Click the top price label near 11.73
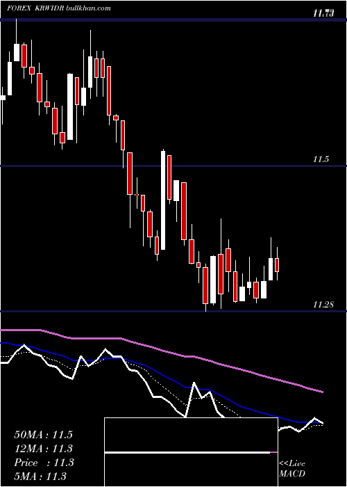347x487 pixels. [x=323, y=13]
